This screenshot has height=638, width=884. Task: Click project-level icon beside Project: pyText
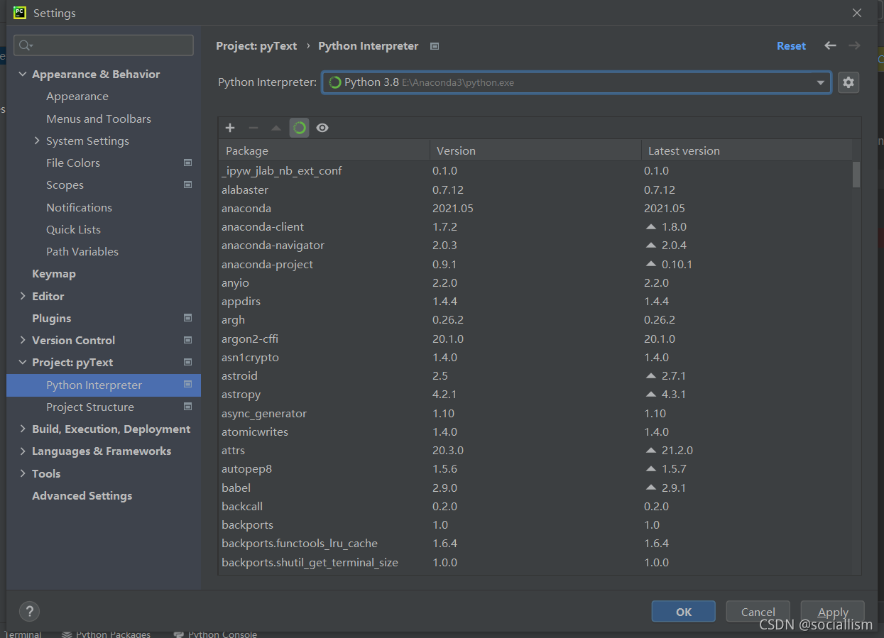point(187,362)
